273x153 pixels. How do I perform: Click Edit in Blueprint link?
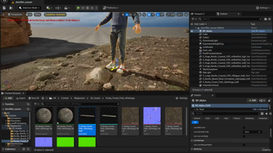[260, 109]
